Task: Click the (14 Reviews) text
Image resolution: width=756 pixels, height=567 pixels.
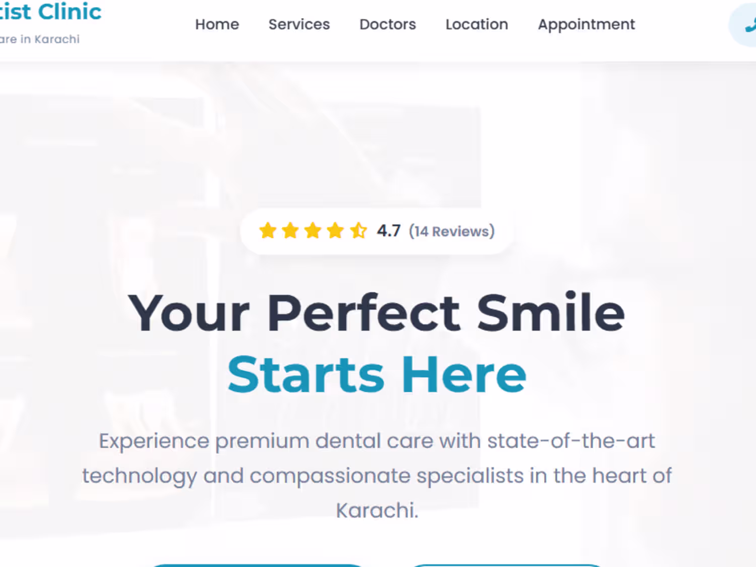Action: point(452,231)
